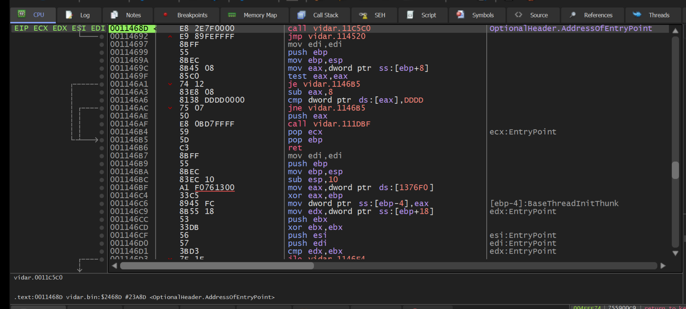
Task: Open the Script view icon
Action: [x=410, y=15]
